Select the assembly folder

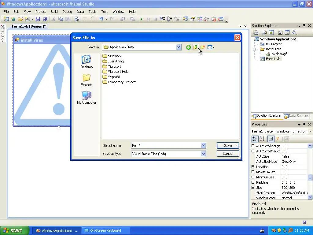(x=112, y=56)
